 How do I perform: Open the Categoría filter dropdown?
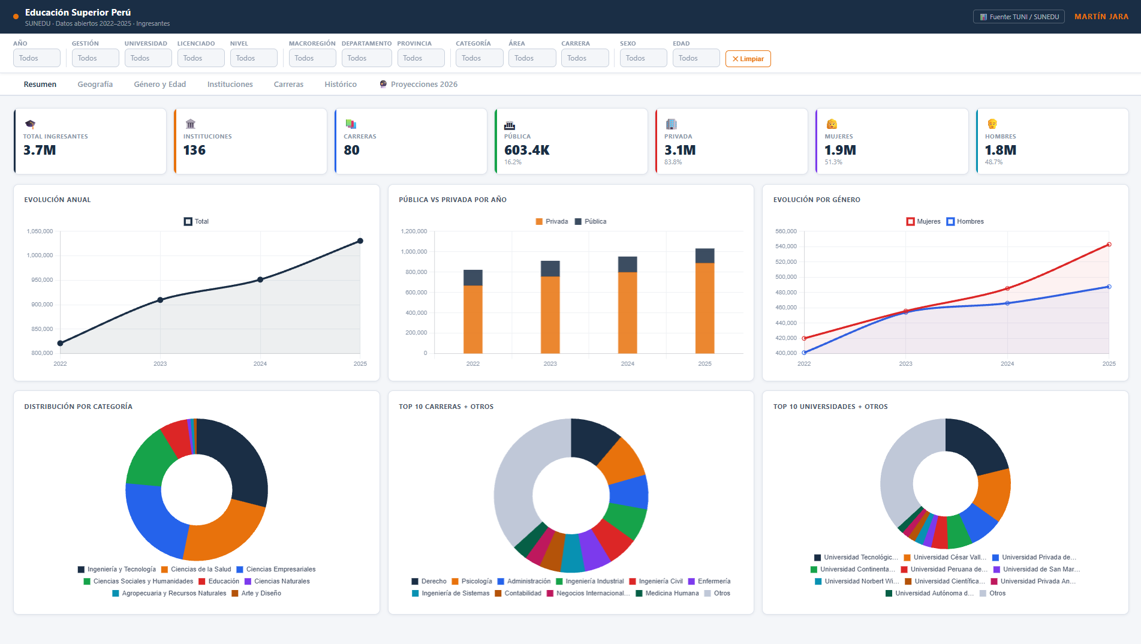(480, 58)
